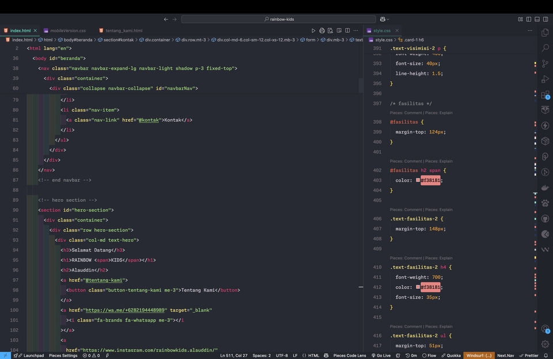The height and width of the screenshot is (359, 553).
Task: Expand the .card-1 h6 breadcrumb in style.css
Action: point(411,40)
